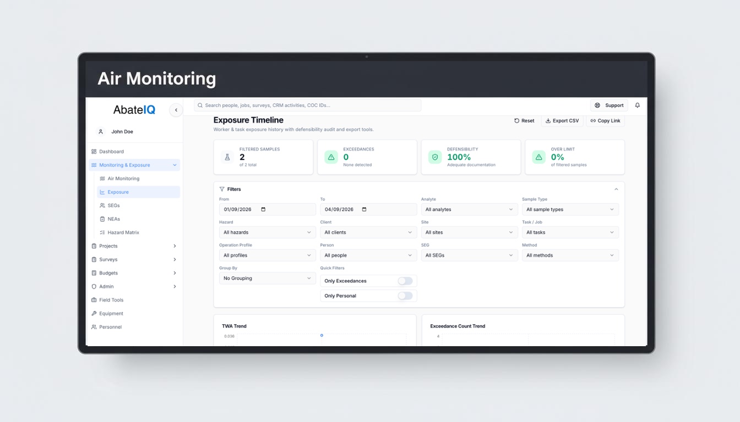740x422 pixels.
Task: Open the Operation Profile dropdown
Action: [x=268, y=256]
